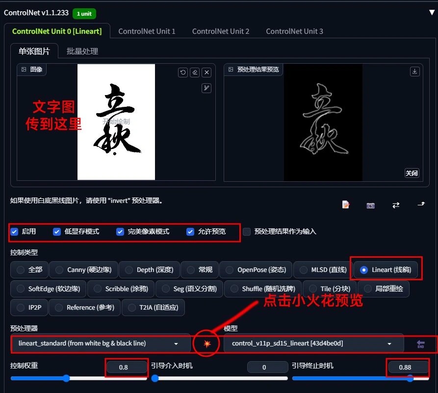
Task: Open the control_v11p_sd15_lineart model dropdown
Action: pos(314,344)
